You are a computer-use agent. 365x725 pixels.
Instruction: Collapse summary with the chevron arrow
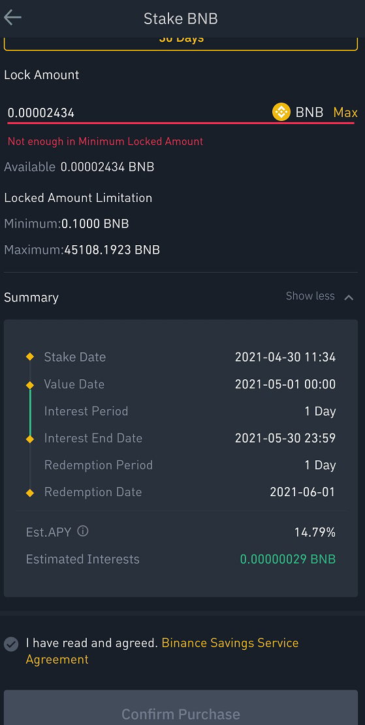pos(349,297)
